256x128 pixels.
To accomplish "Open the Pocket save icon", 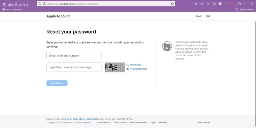I will (196, 4).
